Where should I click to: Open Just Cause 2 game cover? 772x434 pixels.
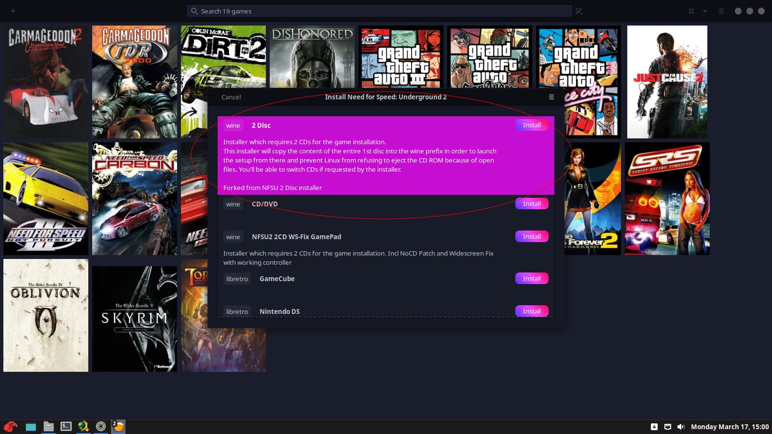coord(667,82)
